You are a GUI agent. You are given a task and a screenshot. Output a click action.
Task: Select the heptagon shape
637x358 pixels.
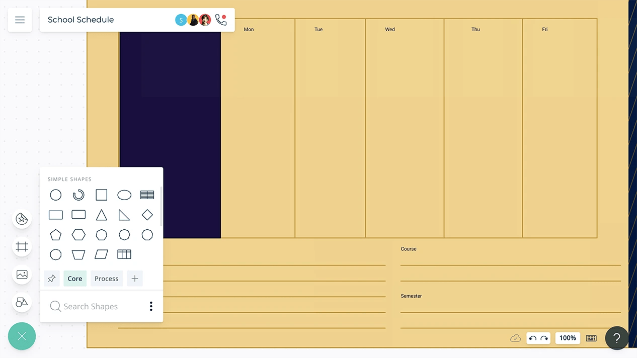tap(102, 235)
